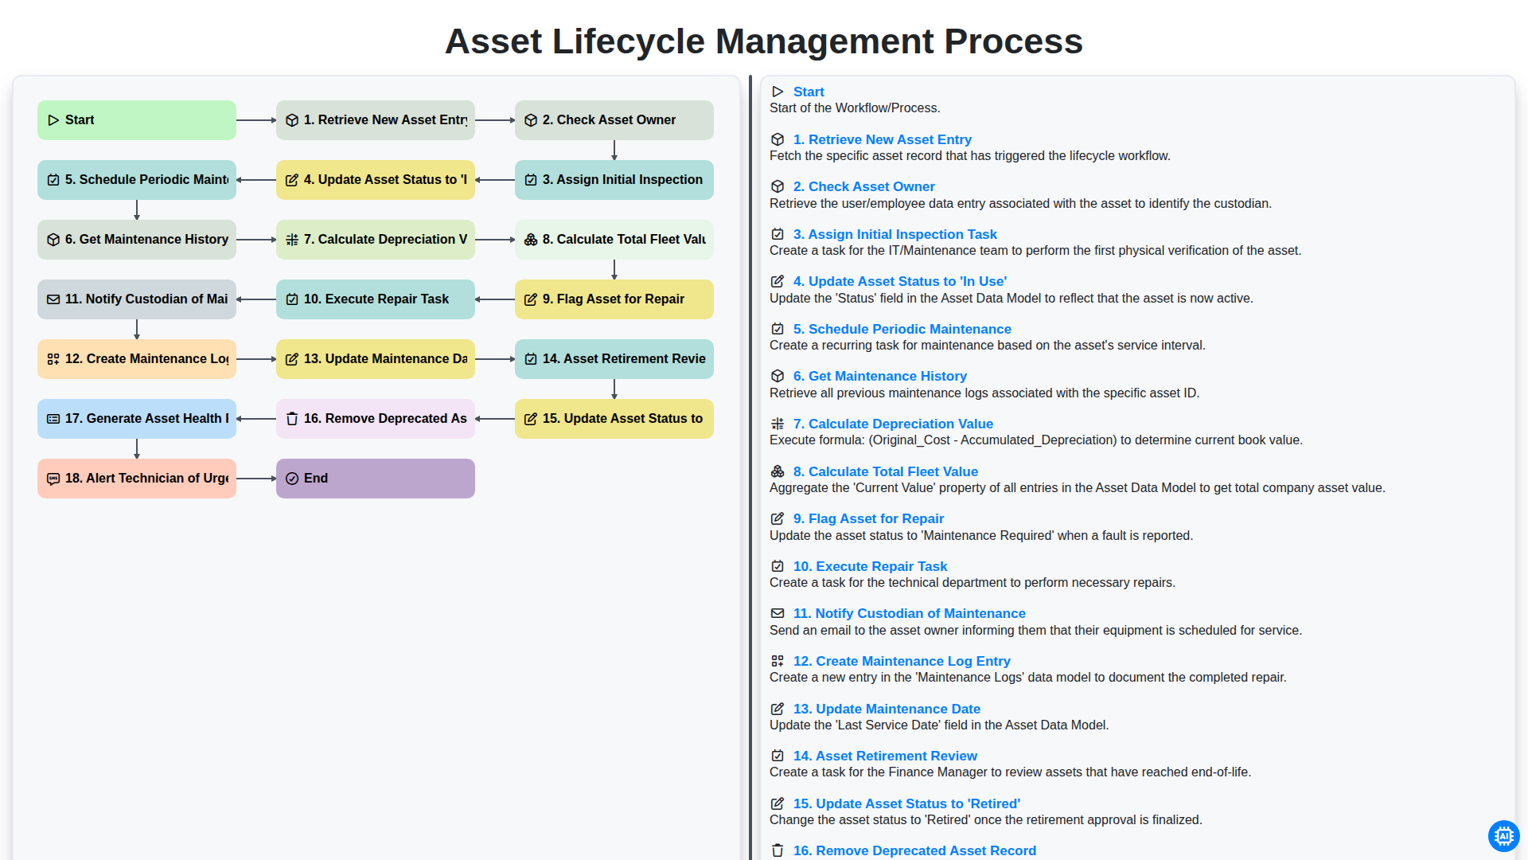Click edit icon in Update Asset Status node 4

(x=292, y=180)
